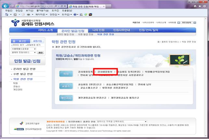
Task: Click the KERIS logo in the footer
Action: 19,129
